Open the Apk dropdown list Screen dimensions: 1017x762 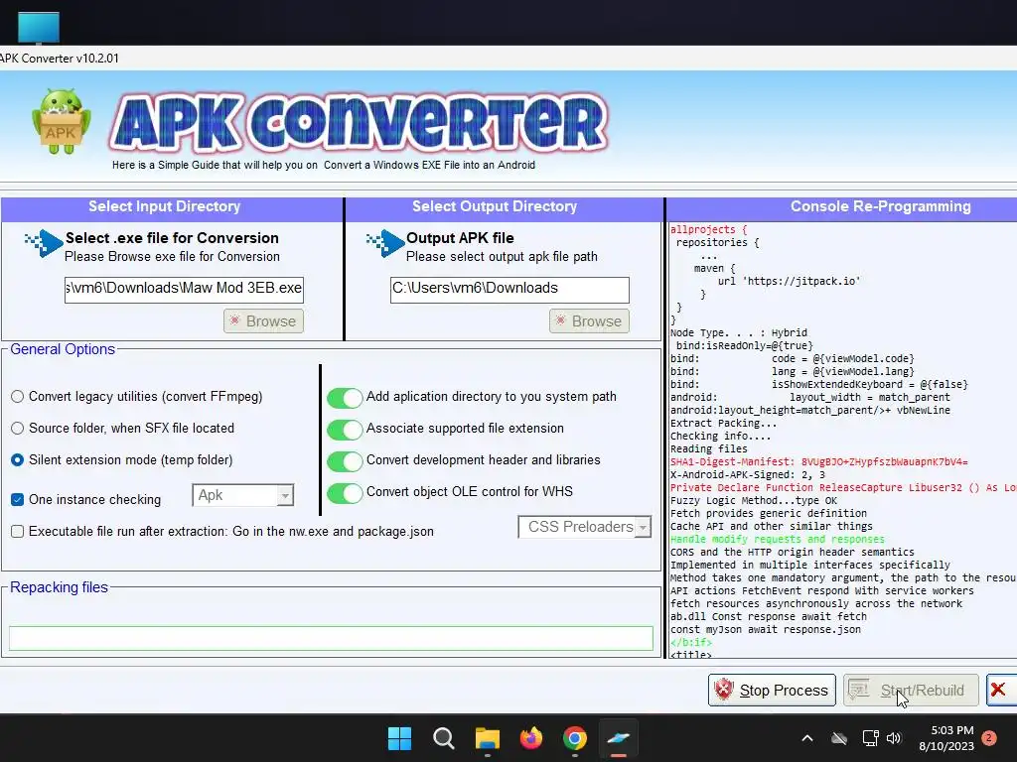[x=243, y=496]
